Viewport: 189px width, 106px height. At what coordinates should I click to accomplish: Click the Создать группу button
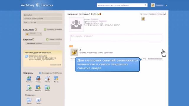[54, 39]
